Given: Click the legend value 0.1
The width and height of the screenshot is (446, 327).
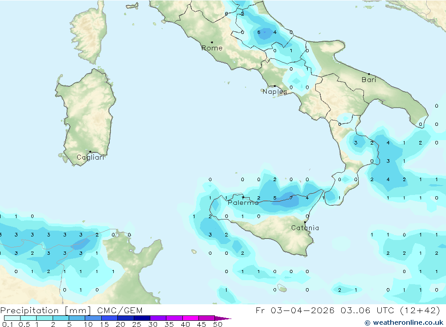Looking at the screenshot, I should coord(8,324).
